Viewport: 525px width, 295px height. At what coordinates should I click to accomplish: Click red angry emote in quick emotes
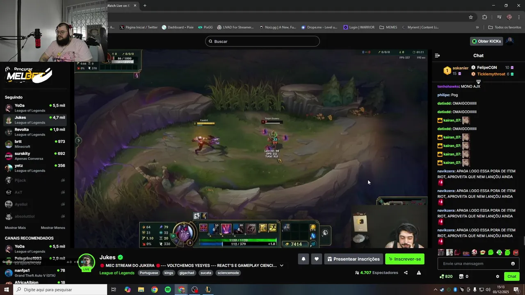(x=516, y=252)
